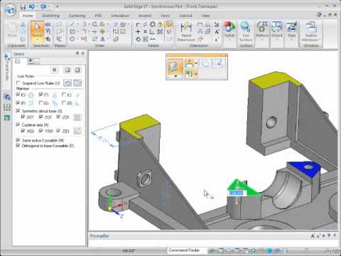Click the Undo icon in quick access toolbar

pyautogui.click(x=32, y=6)
